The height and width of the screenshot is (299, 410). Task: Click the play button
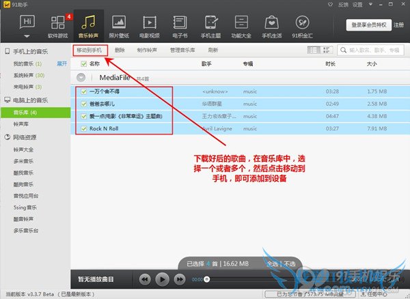[x=162, y=279]
